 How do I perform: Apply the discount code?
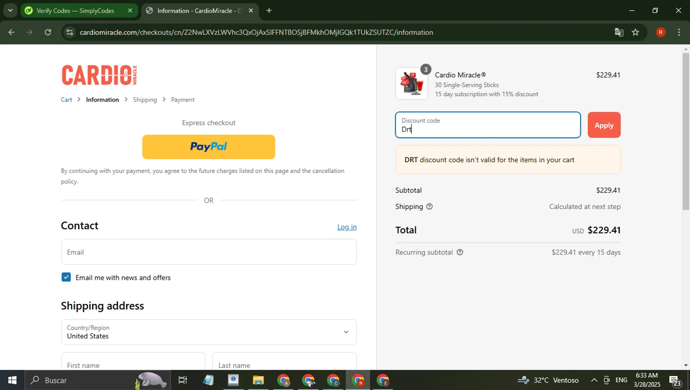pyautogui.click(x=604, y=125)
